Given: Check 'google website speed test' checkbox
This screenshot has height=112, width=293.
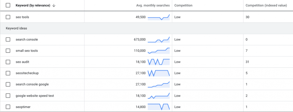Looking at the screenshot, I should coord(8,96).
